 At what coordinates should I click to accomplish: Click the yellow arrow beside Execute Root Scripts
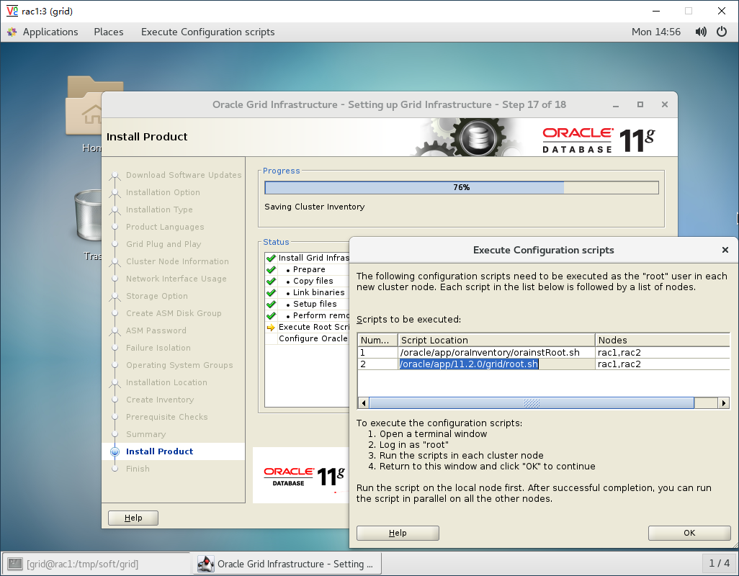click(x=271, y=328)
